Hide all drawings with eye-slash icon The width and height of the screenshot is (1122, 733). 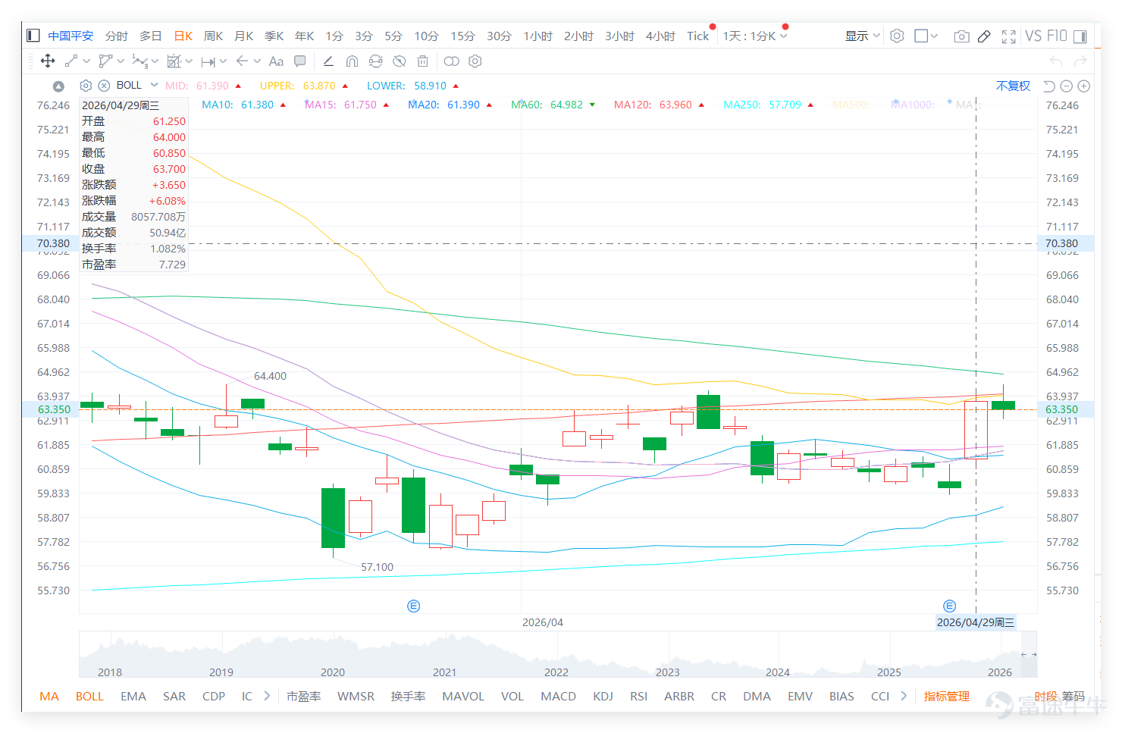pos(400,61)
